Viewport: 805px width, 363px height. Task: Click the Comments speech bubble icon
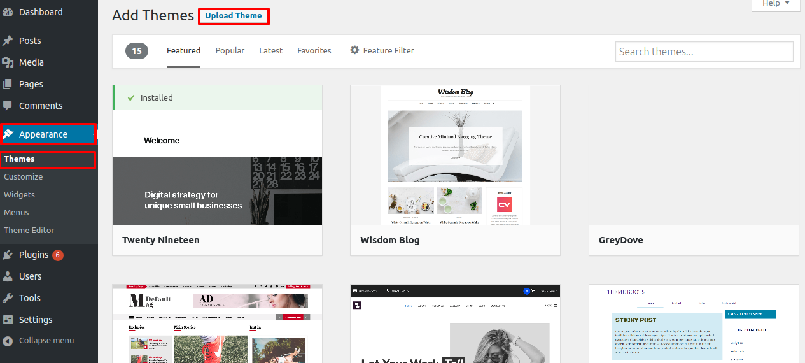point(8,106)
